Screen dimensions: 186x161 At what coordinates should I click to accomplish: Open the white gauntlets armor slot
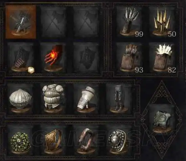click(86, 99)
